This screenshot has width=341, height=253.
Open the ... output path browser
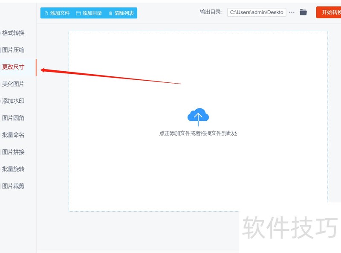point(291,12)
